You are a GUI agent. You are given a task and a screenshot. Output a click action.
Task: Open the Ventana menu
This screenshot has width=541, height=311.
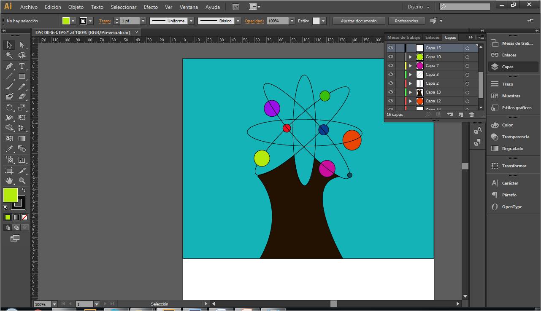tap(189, 7)
